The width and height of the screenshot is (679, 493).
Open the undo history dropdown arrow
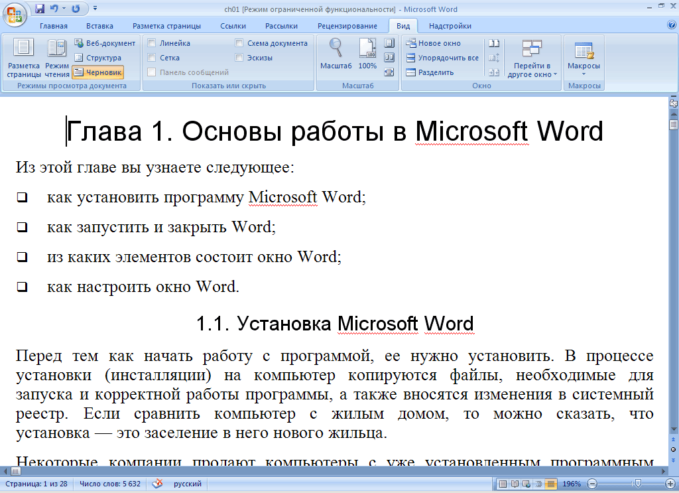click(x=64, y=8)
